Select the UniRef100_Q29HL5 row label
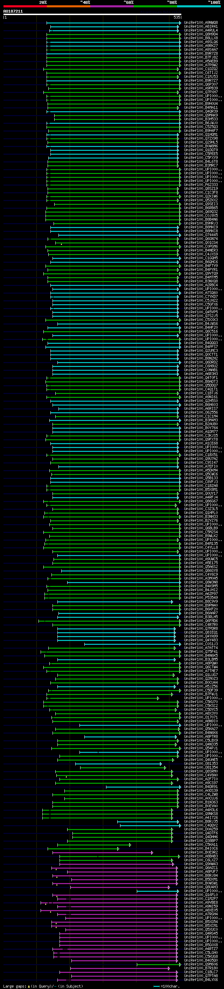Image resolution: width=224 pixels, height=989 pixels. [201, 142]
